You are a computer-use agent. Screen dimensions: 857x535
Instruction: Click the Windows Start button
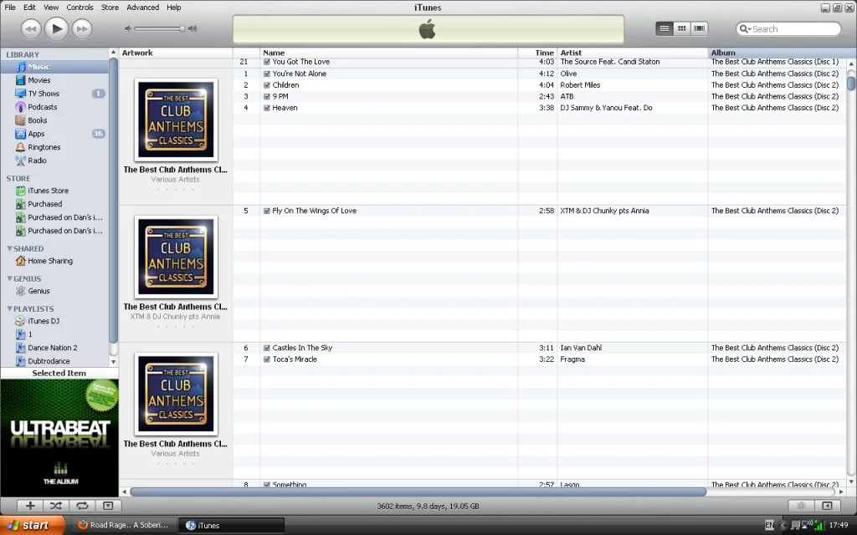click(x=33, y=525)
